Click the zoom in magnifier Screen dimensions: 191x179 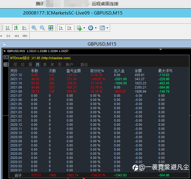coord(34,28)
